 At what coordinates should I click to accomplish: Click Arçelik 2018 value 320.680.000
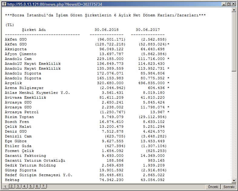tap(110, 83)
